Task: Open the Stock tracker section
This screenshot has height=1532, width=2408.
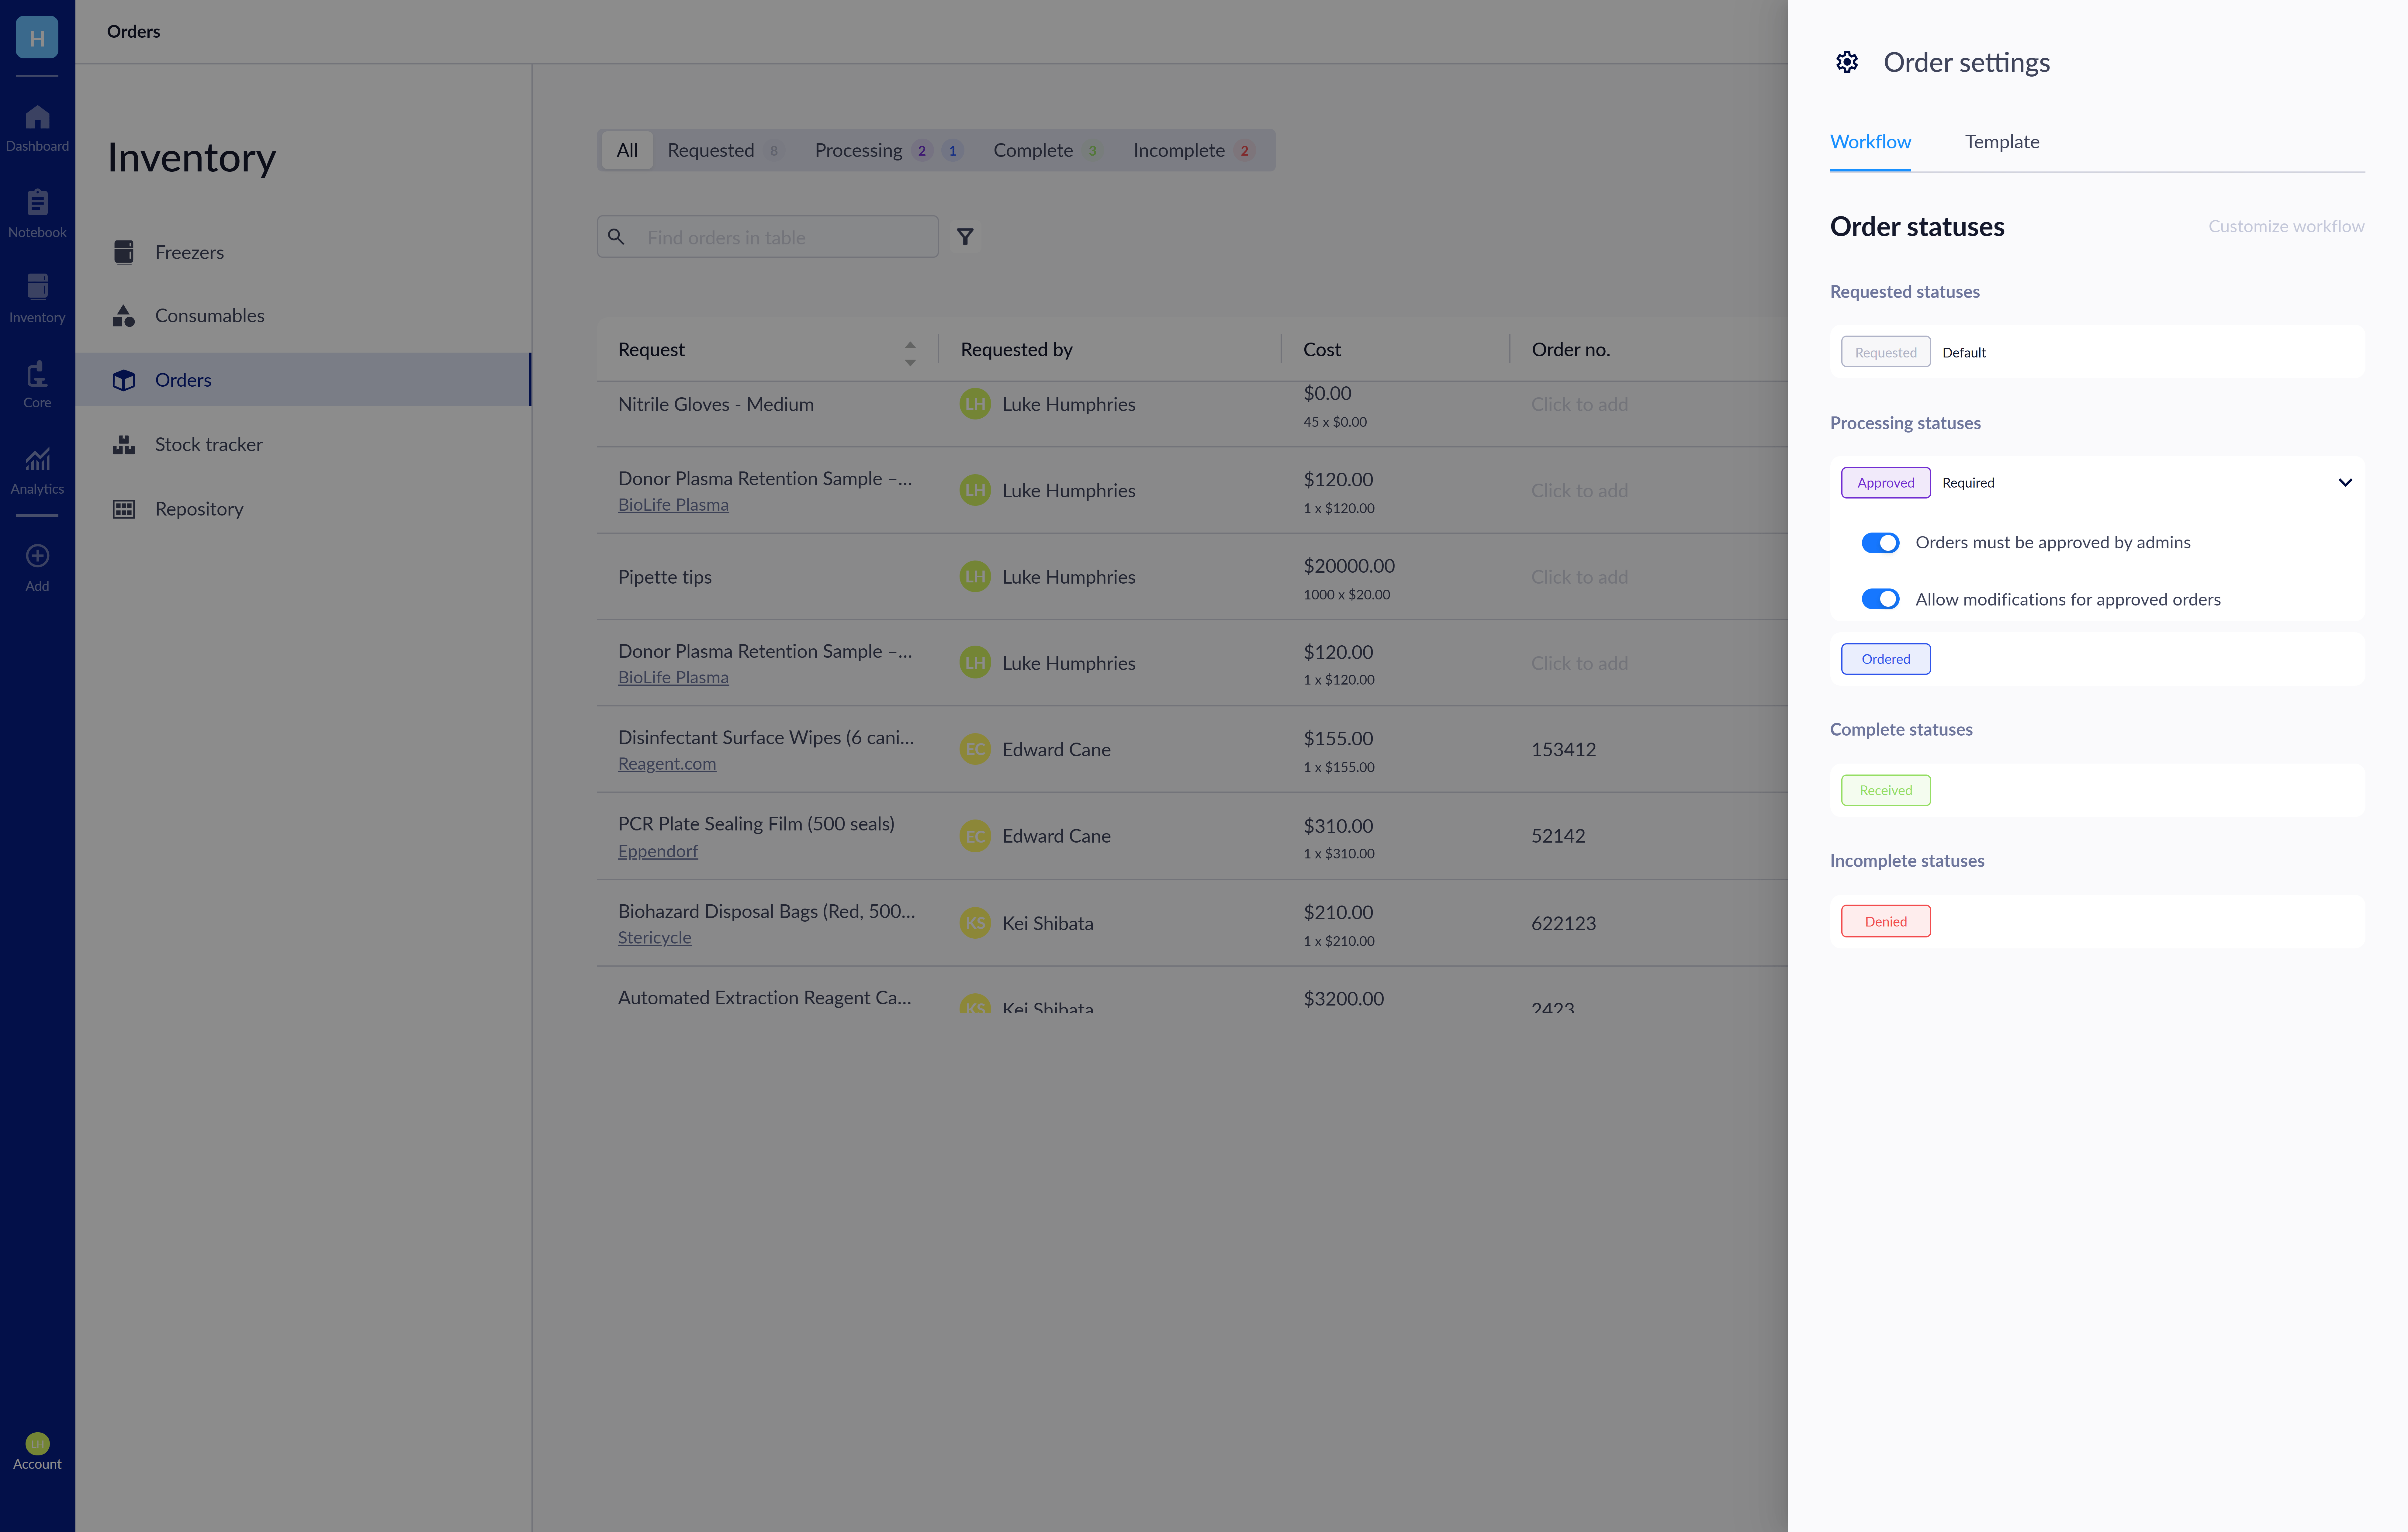Action: coord(208,444)
